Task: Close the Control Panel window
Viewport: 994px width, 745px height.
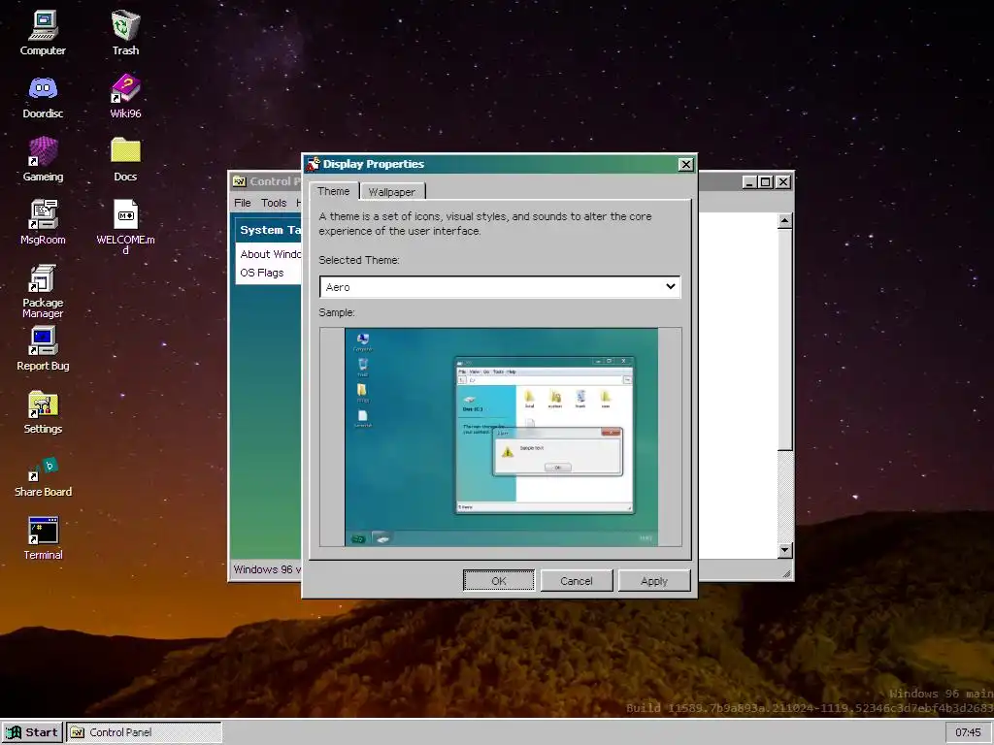Action: (783, 182)
